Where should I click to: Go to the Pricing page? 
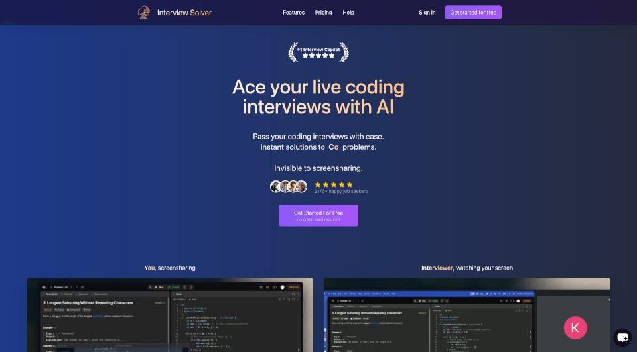click(x=323, y=13)
